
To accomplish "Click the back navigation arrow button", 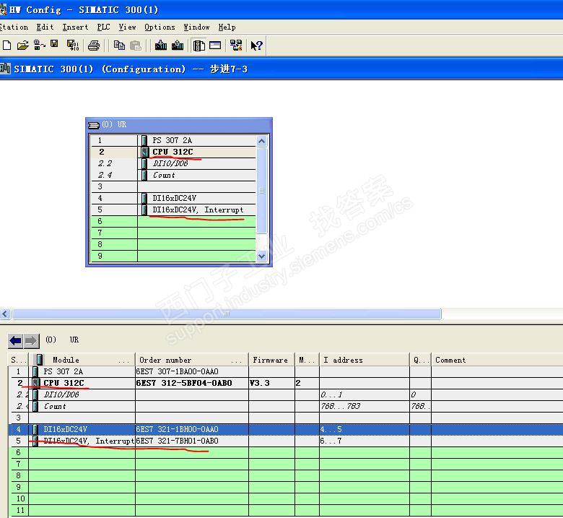I will 15,341.
